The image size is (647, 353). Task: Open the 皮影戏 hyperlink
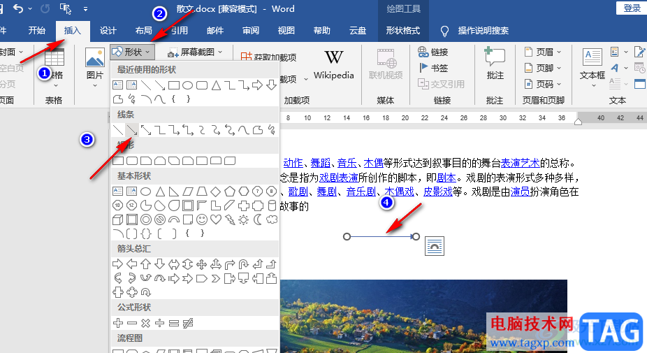point(438,192)
